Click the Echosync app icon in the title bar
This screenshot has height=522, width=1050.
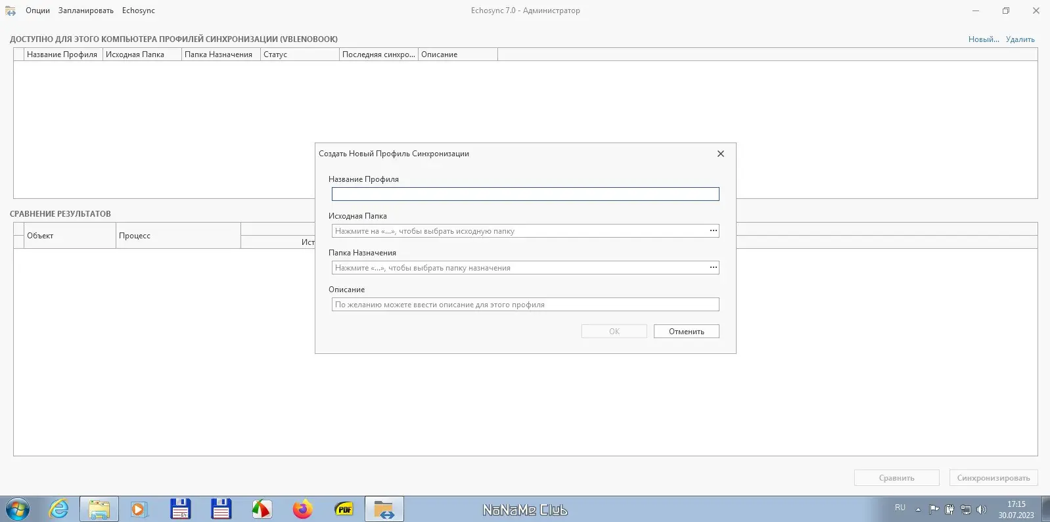point(11,11)
